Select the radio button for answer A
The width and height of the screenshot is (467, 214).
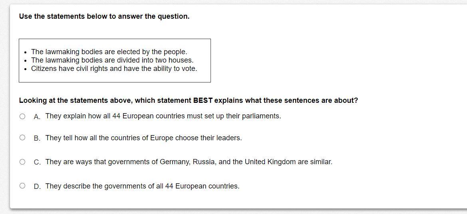point(22,116)
